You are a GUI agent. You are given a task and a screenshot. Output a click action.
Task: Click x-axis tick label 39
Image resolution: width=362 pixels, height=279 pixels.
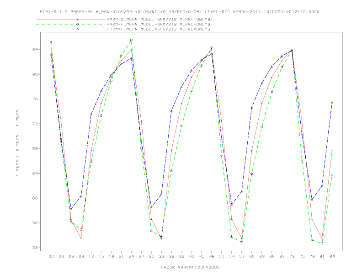tap(181, 256)
